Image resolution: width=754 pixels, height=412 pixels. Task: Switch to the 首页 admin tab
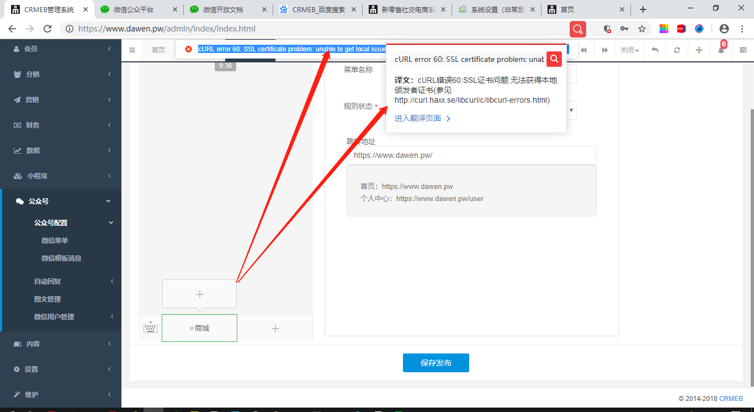158,50
